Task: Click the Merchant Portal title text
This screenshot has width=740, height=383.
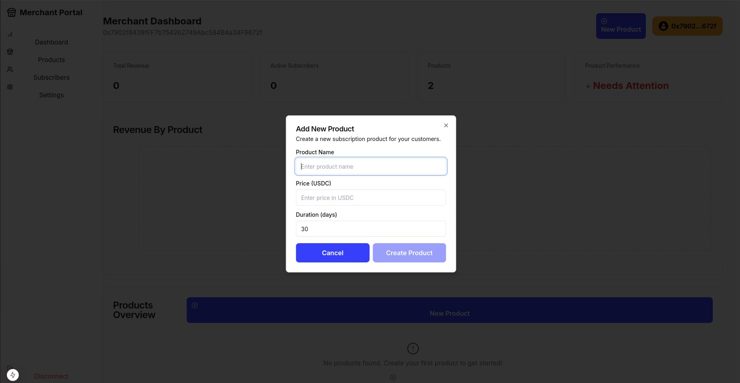Action: pyautogui.click(x=51, y=12)
